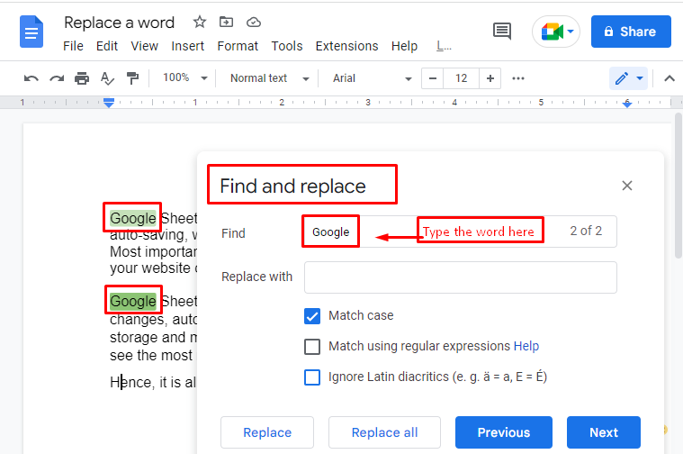Image resolution: width=683 pixels, height=454 pixels.
Task: Open the regular expressions Help link
Action: tap(526, 346)
